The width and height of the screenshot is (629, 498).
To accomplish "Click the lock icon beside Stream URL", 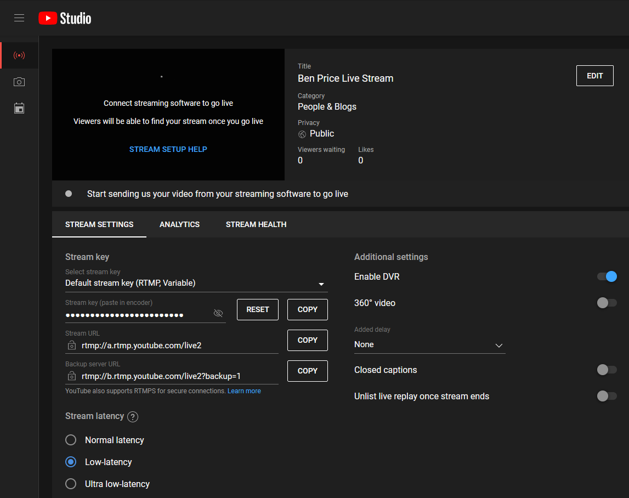I will 71,346.
